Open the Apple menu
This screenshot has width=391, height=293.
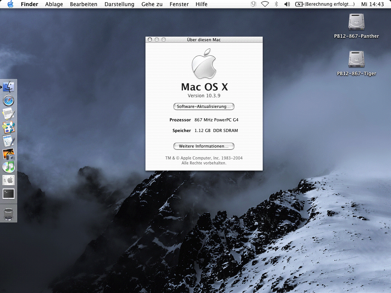[x=10, y=4]
